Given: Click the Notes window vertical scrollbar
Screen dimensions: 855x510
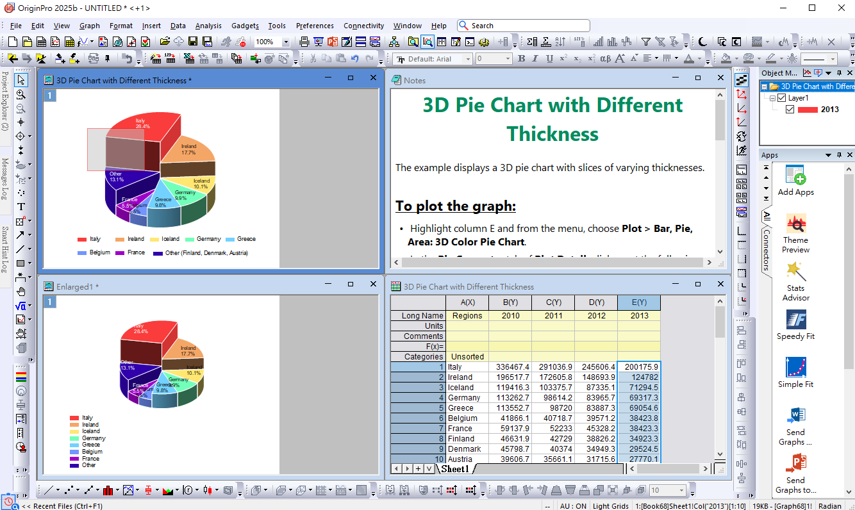Looking at the screenshot, I should pos(720,173).
